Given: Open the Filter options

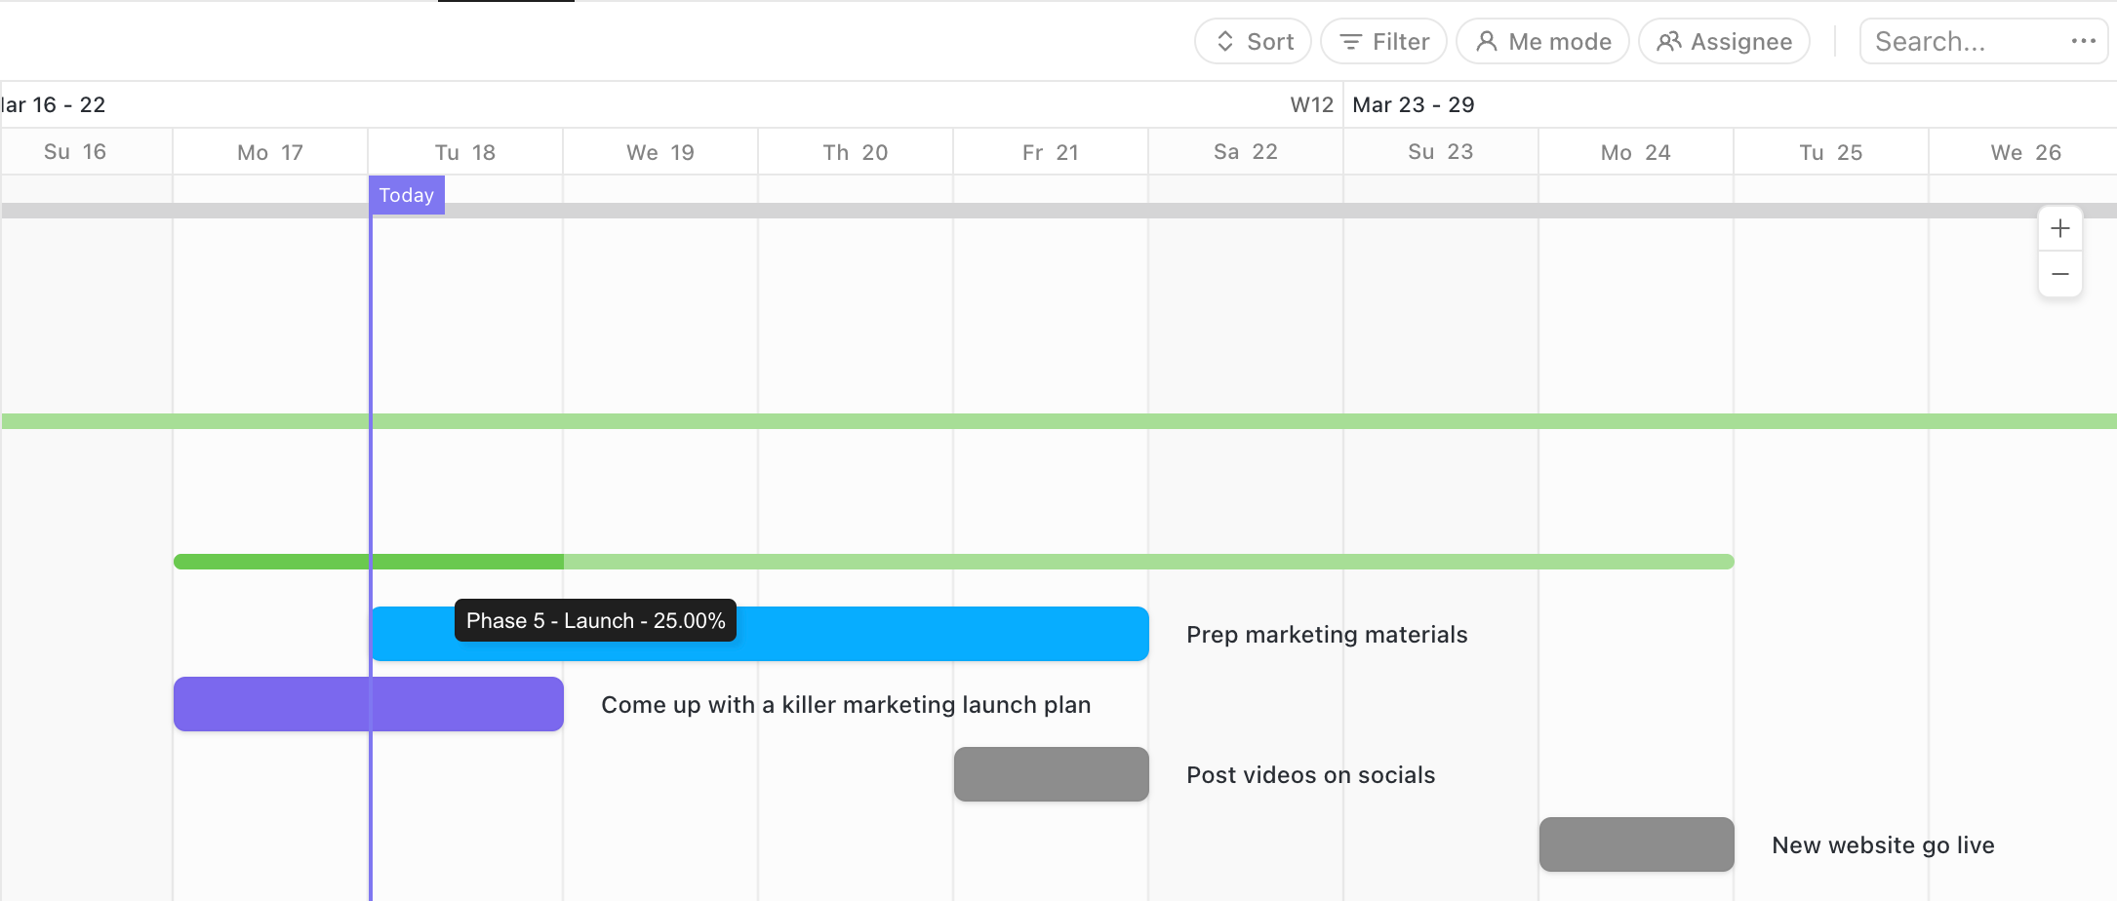Looking at the screenshot, I should coord(1383,42).
